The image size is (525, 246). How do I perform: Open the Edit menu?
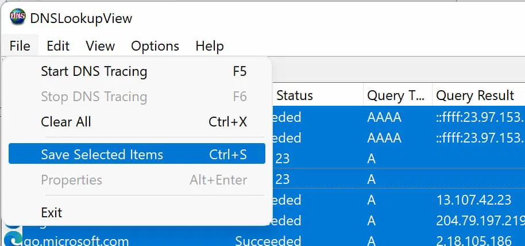click(x=58, y=46)
